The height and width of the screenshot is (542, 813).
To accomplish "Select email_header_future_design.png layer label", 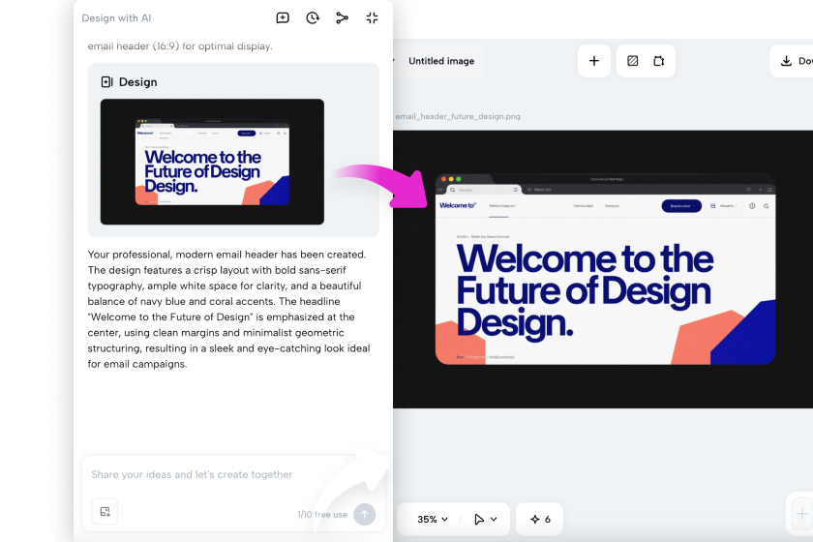I will point(458,116).
